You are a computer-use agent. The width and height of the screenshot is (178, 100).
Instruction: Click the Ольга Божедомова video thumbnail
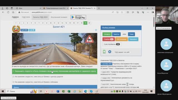(167, 15)
